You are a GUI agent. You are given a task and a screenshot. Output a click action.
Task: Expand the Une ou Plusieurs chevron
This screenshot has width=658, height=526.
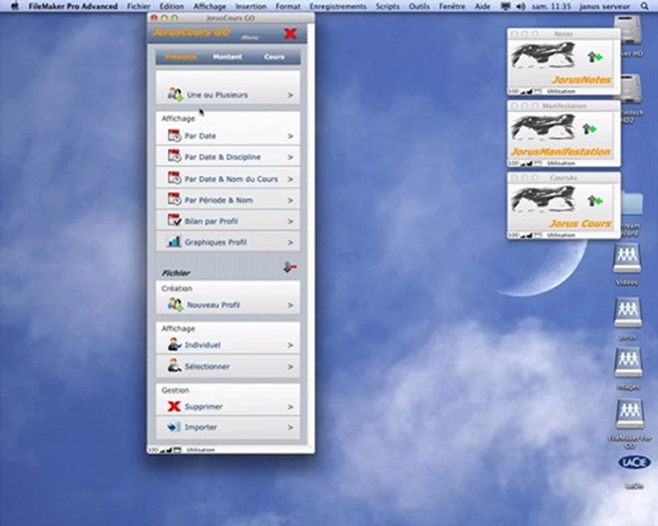(x=290, y=95)
